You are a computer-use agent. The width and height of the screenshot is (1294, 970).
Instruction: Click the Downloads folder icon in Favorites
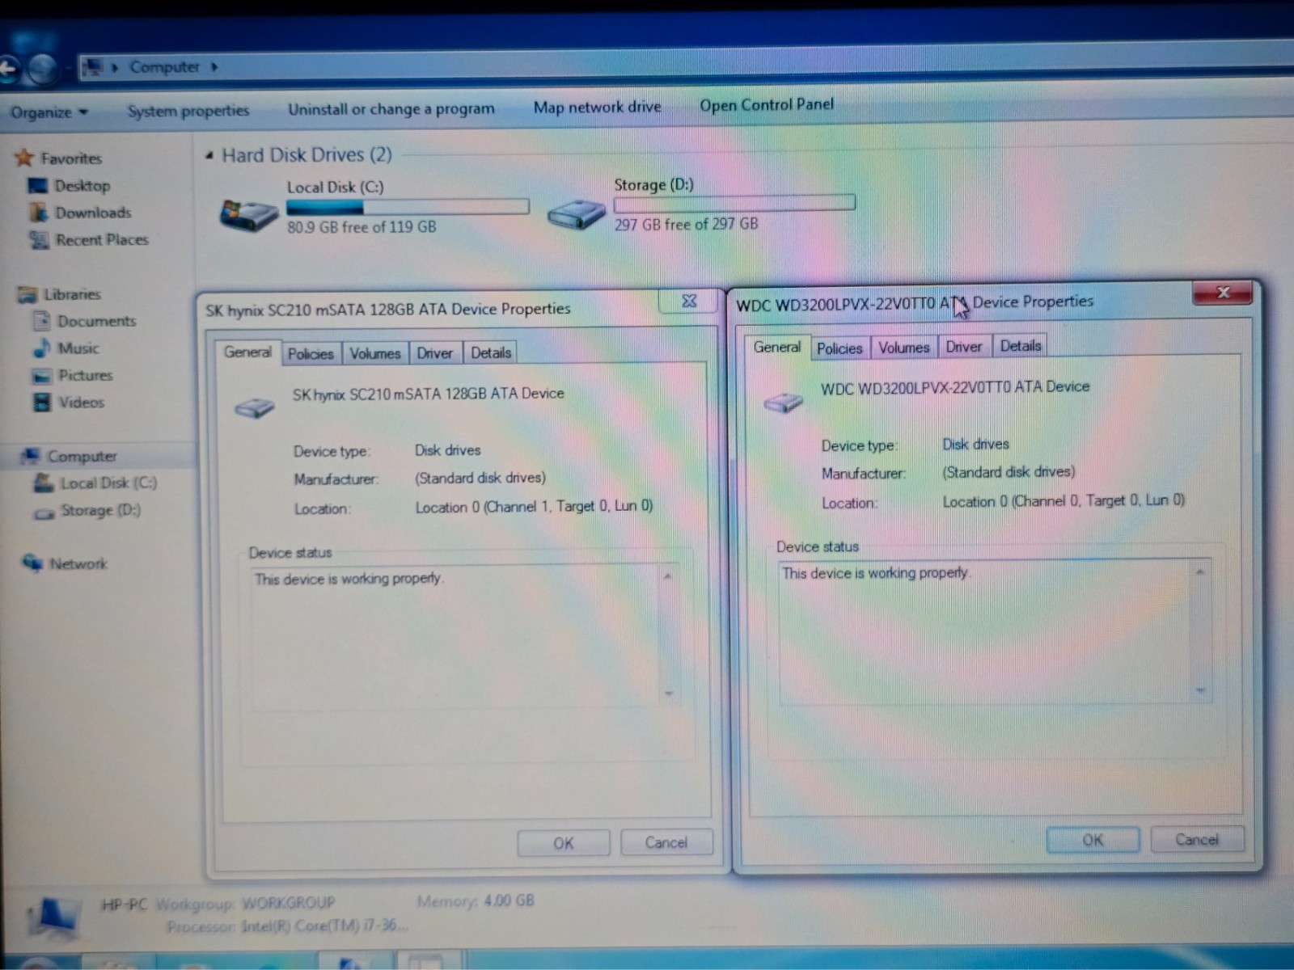pyautogui.click(x=38, y=213)
